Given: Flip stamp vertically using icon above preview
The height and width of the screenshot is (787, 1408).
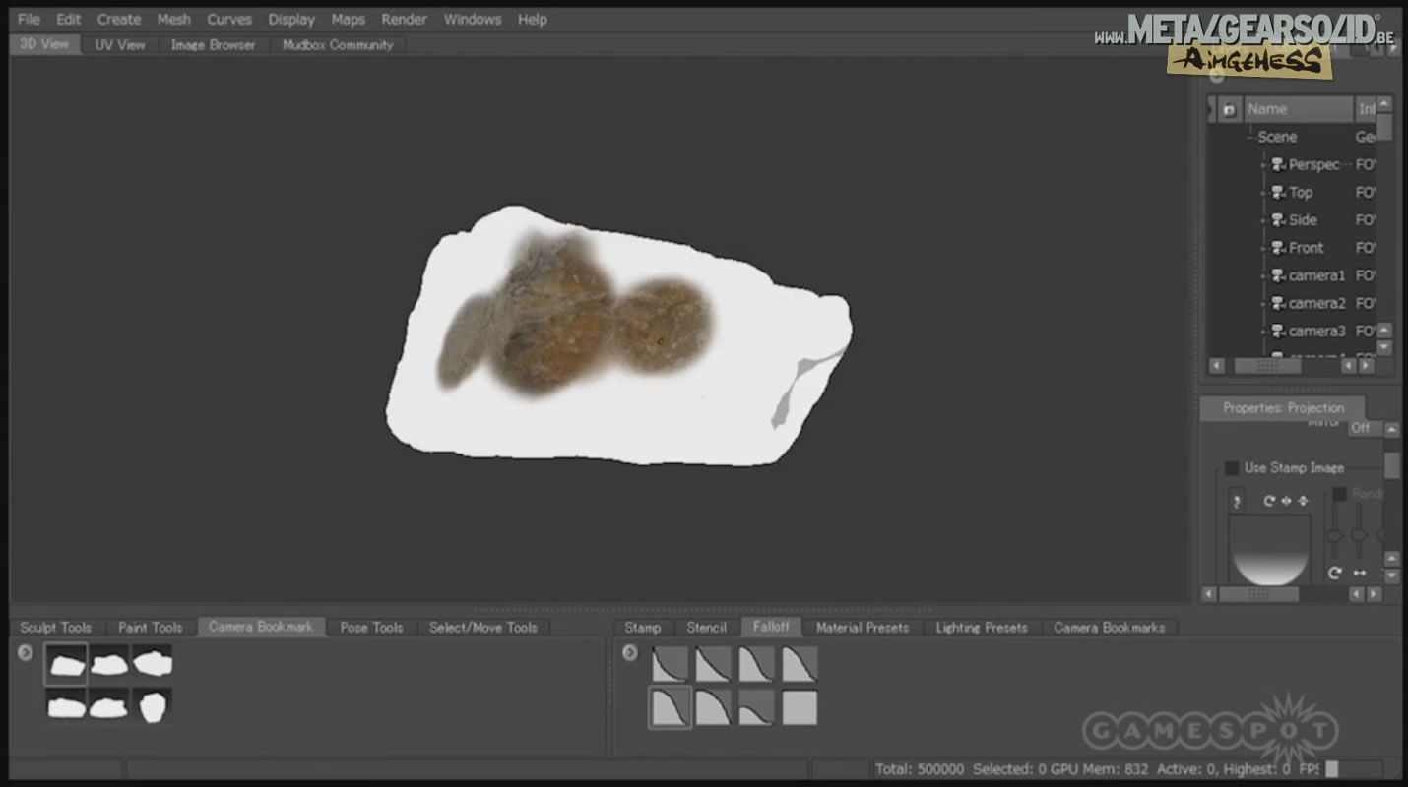Looking at the screenshot, I should coord(1303,501).
